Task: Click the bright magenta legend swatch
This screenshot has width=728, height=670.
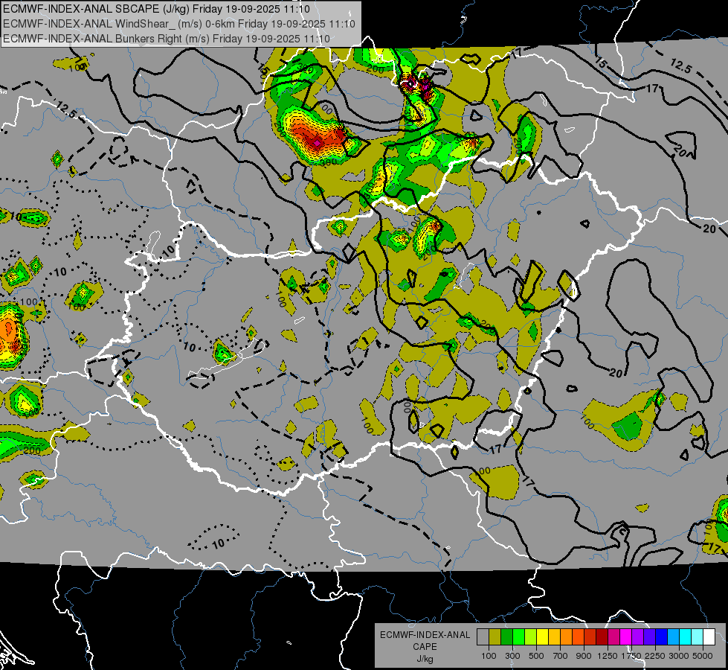Action: [626, 637]
